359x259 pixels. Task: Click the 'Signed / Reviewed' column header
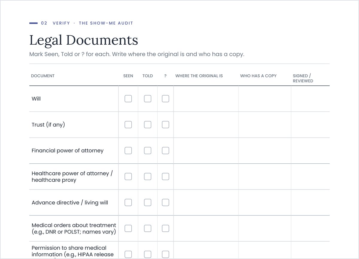click(x=303, y=78)
